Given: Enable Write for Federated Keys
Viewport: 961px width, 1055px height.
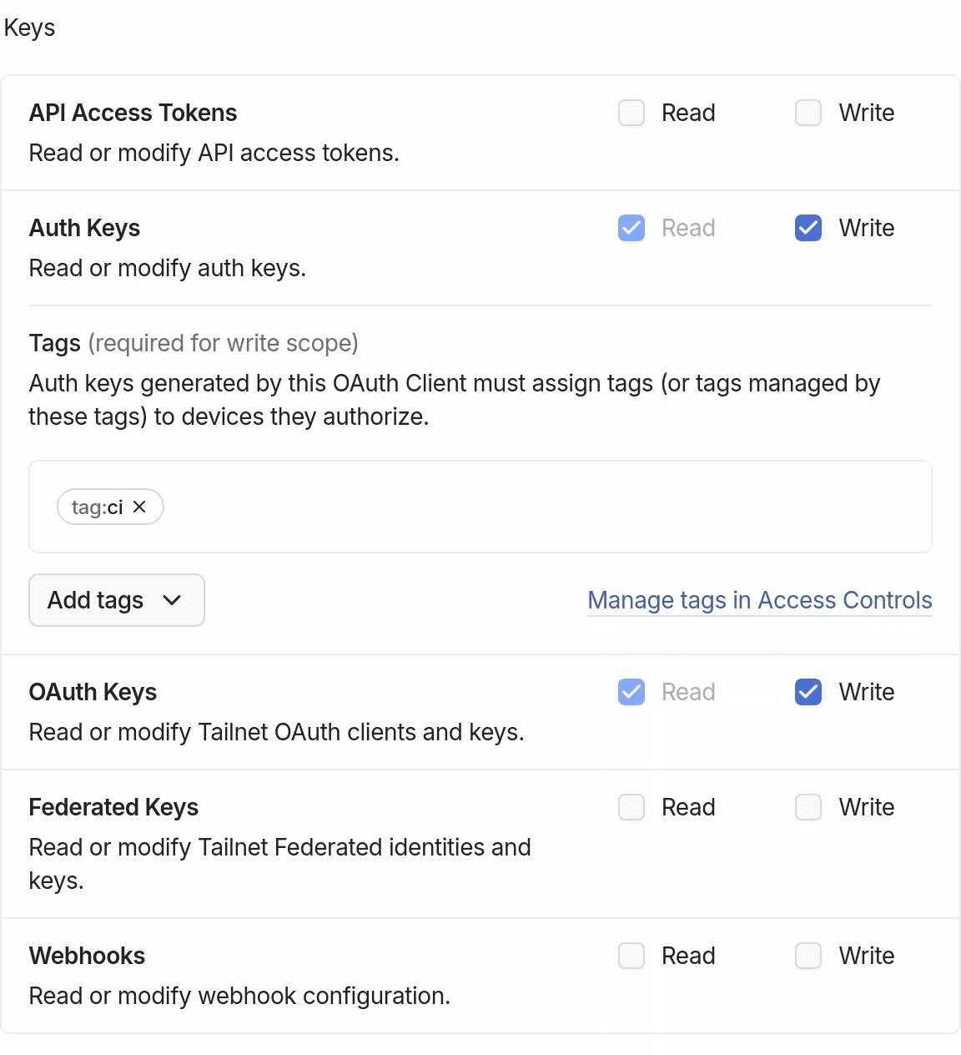Looking at the screenshot, I should coord(808,806).
